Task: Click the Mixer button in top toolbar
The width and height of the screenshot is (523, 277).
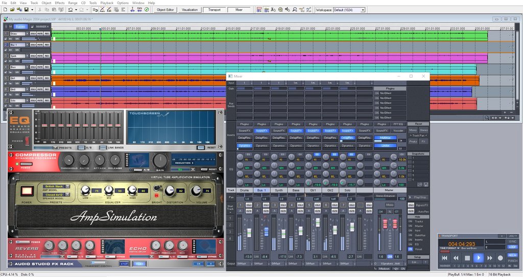Action: coord(239,10)
